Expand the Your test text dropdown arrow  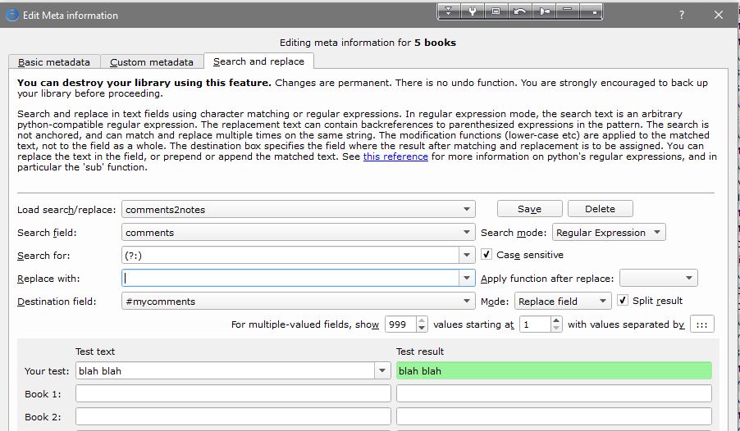[x=382, y=370]
